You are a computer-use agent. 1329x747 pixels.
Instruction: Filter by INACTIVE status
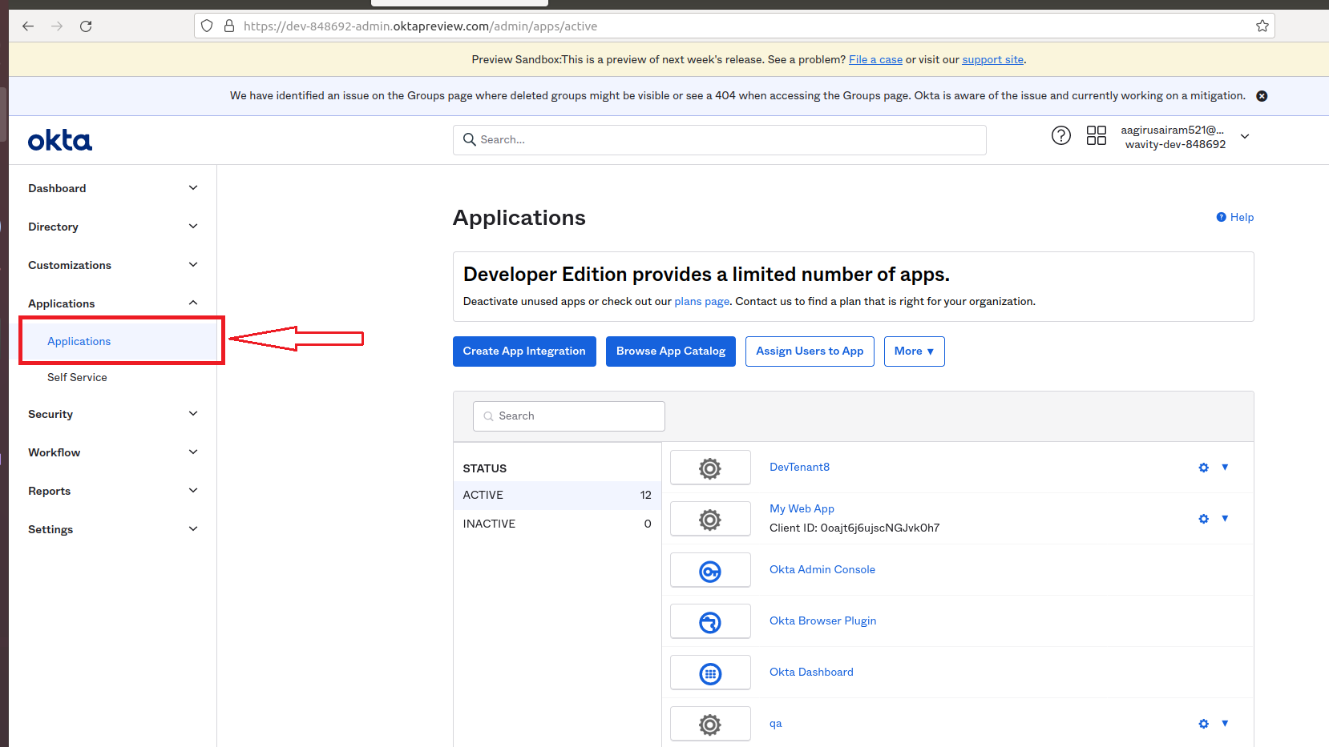pos(557,524)
